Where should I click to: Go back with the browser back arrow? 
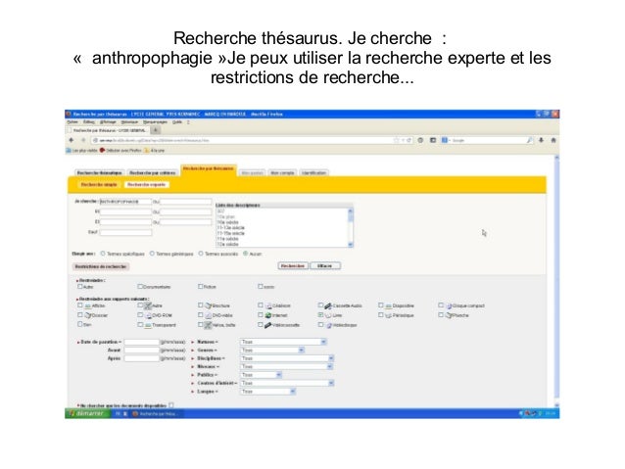pyautogui.click(x=72, y=140)
